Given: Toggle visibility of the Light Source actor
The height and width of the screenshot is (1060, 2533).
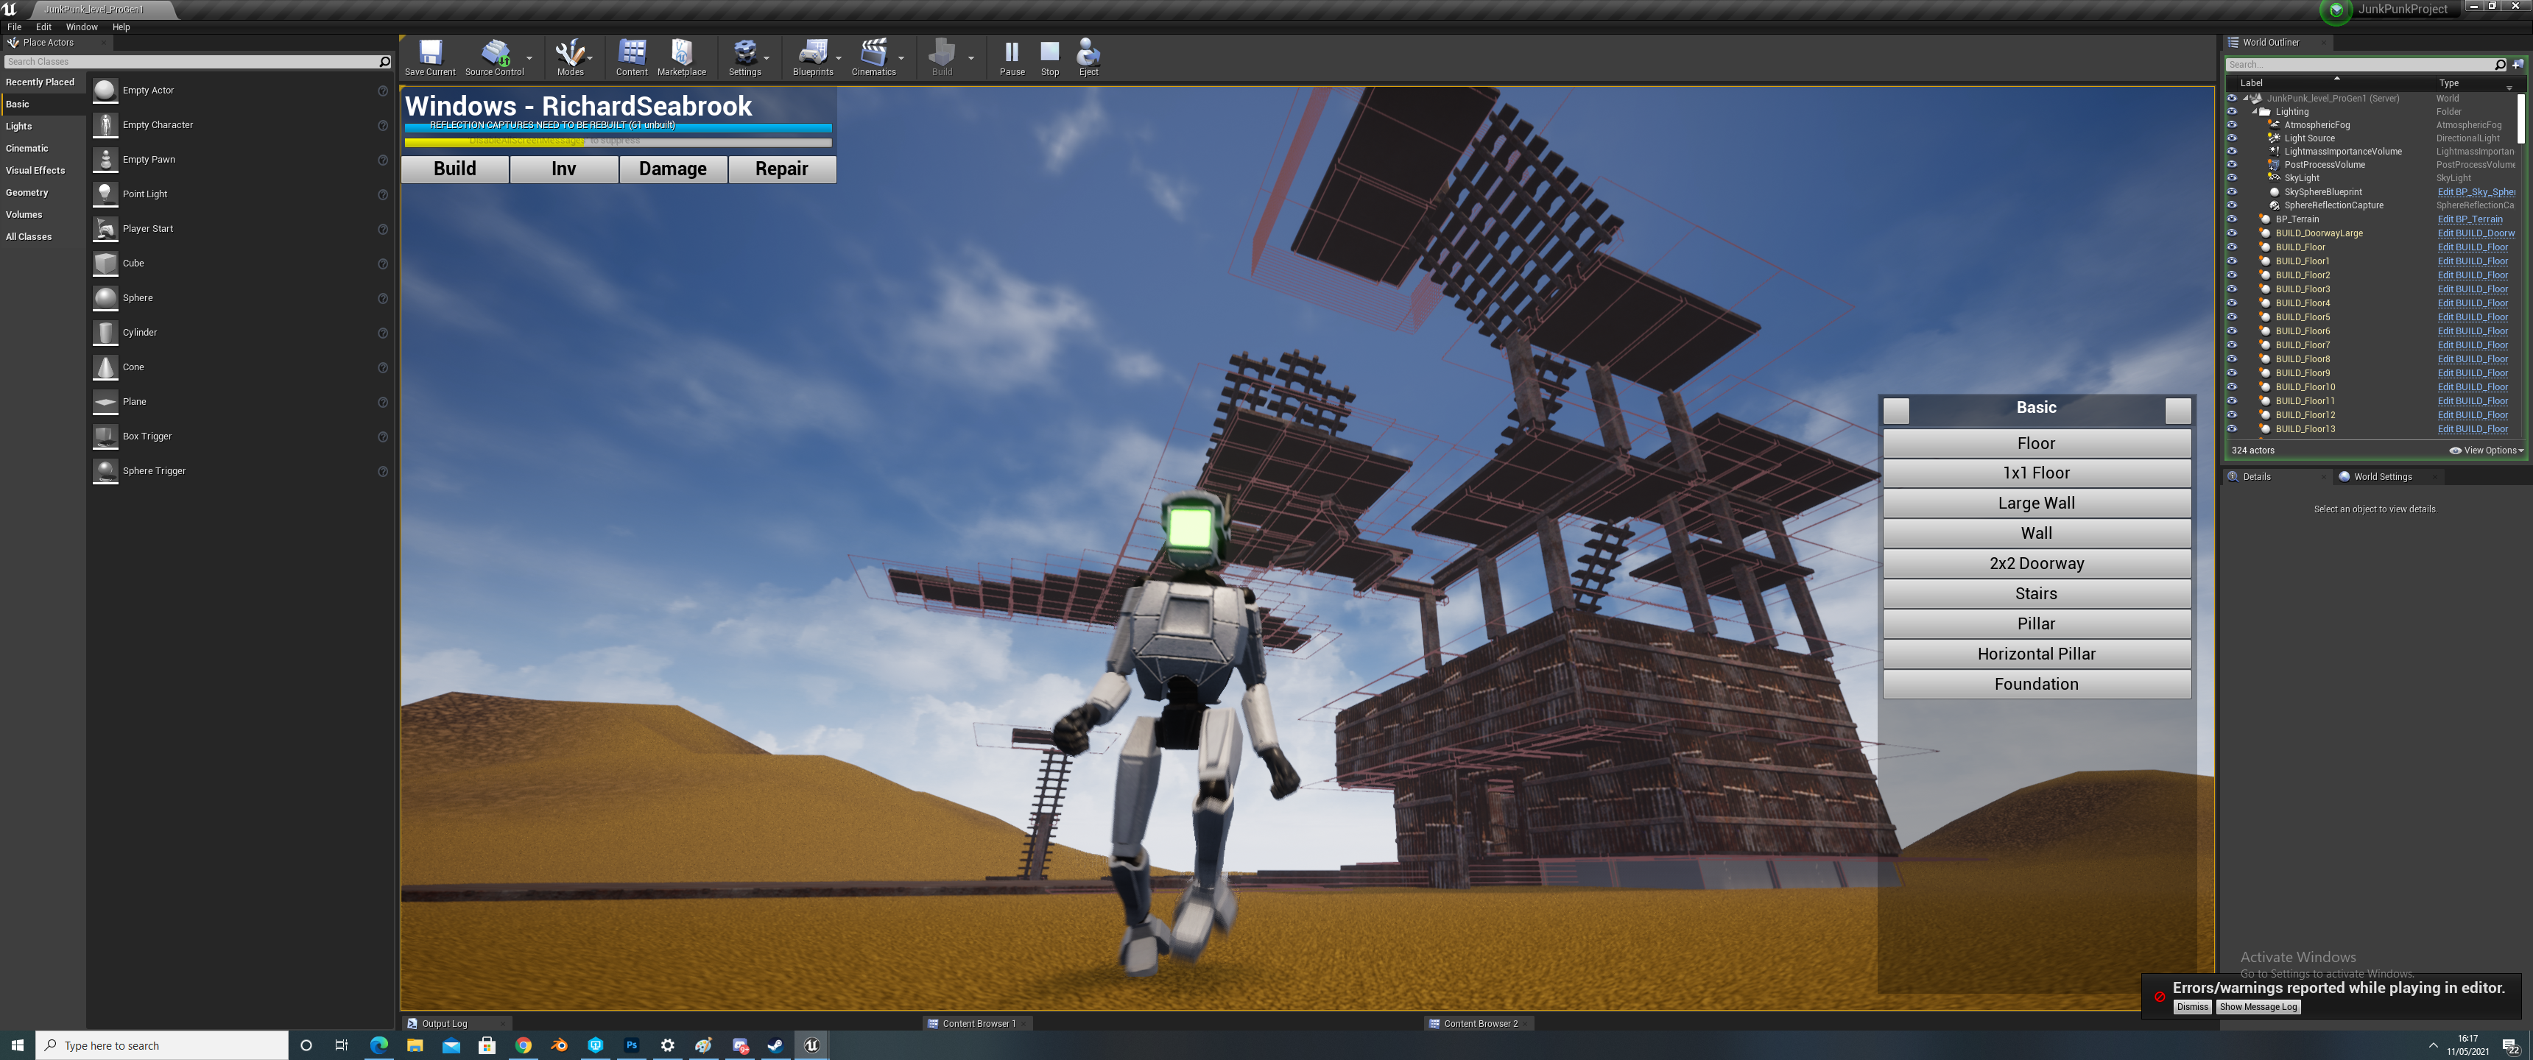Looking at the screenshot, I should pos(2232,138).
